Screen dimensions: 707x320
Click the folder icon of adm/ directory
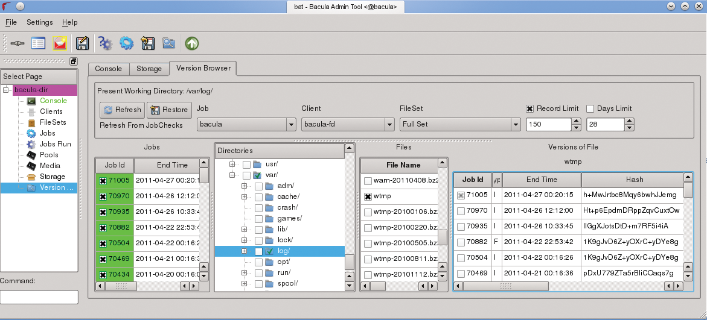(x=270, y=186)
